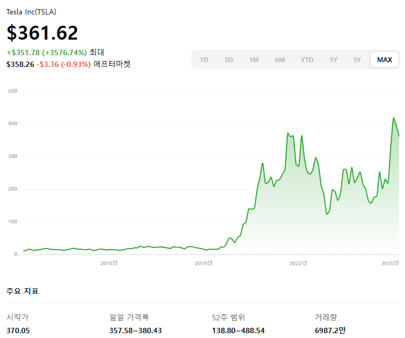The image size is (405, 338).
Task: Choose the MAX chart range
Action: coord(384,59)
